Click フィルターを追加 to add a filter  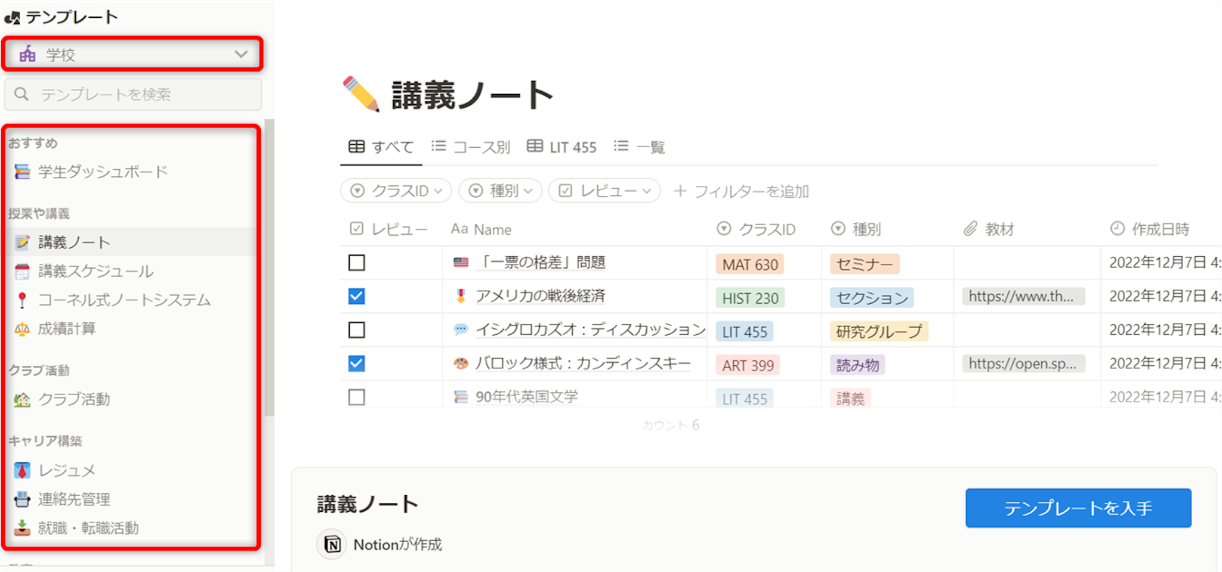(741, 191)
